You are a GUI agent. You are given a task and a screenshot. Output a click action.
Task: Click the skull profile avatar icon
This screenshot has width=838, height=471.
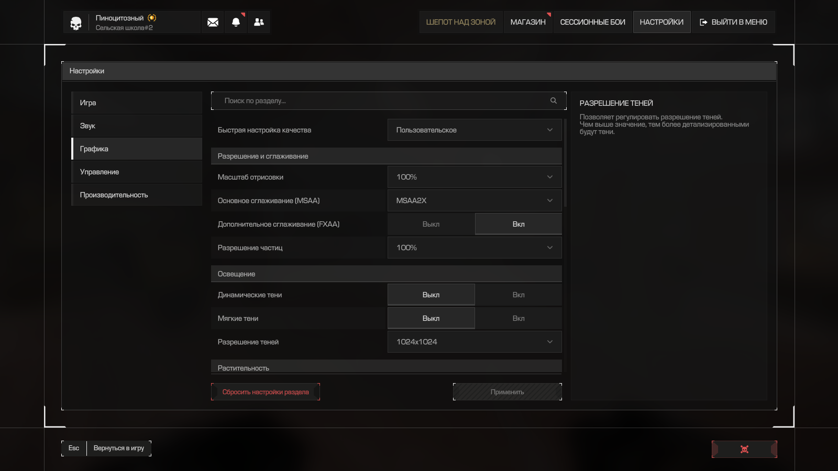[x=76, y=23]
